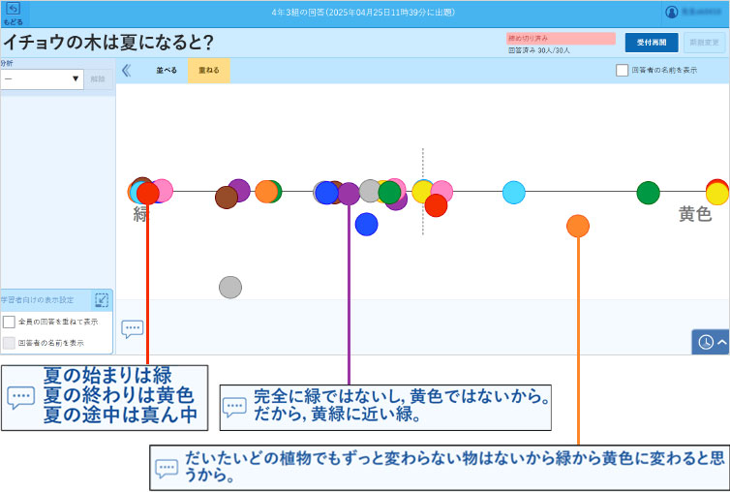Toggle 回答者の名前を表示 in learner settings
The image size is (730, 492).
[x=9, y=343]
